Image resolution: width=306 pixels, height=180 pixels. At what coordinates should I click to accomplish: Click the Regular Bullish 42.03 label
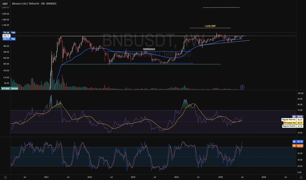point(293,126)
